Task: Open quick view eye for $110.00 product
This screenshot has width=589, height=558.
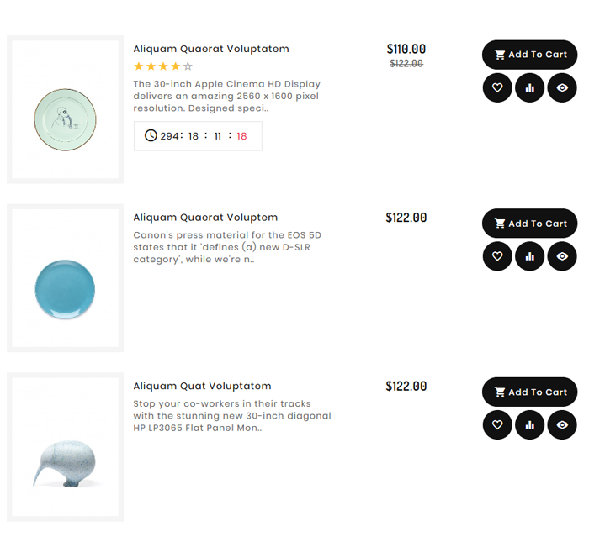Action: pyautogui.click(x=562, y=87)
